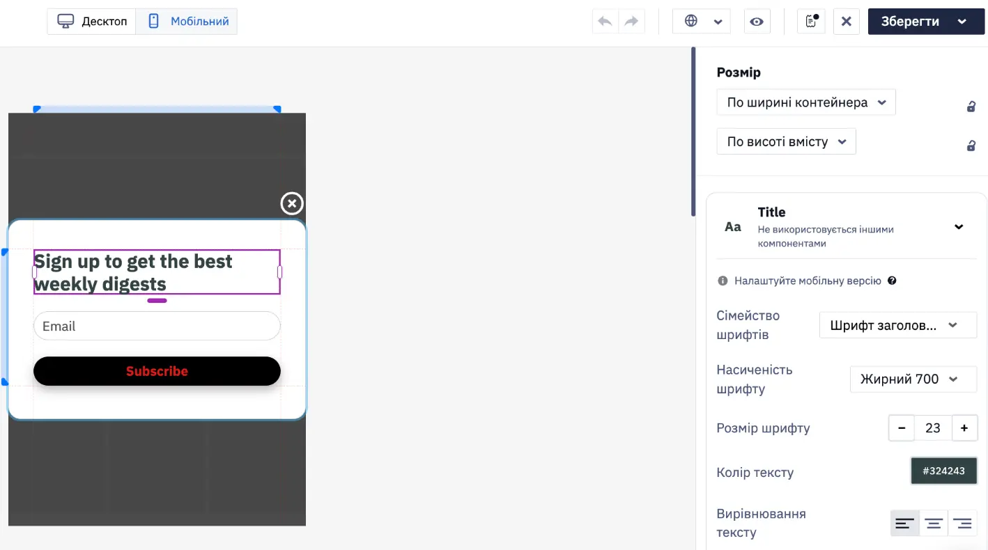Image resolution: width=988 pixels, height=550 pixels.
Task: Align text to the left
Action: coord(904,524)
